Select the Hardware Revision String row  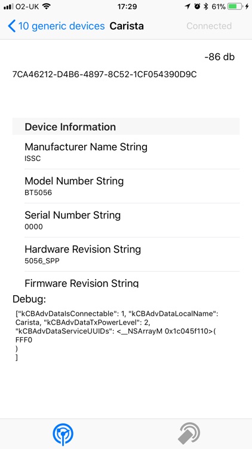[132, 254]
